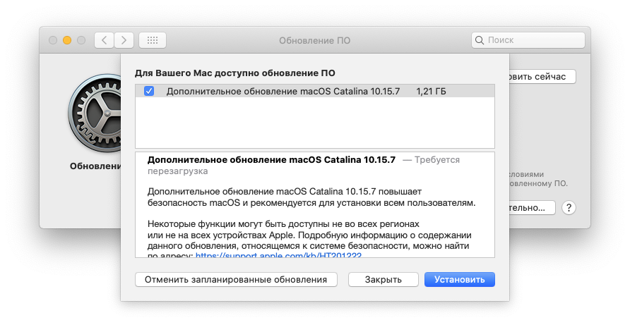Go forward with the right chevron button
The width and height of the screenshot is (630, 320).
(x=124, y=40)
